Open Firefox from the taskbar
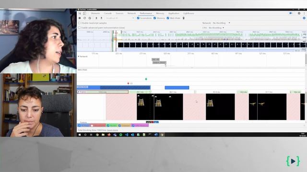This screenshot has height=172, width=307. click(109, 135)
